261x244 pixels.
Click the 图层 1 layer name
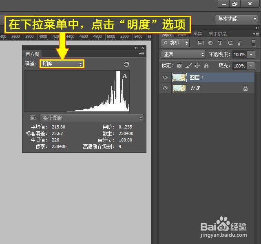197,78
